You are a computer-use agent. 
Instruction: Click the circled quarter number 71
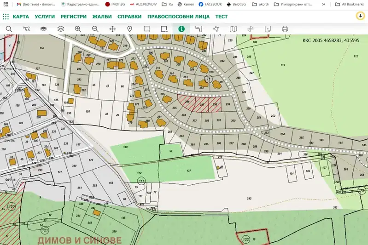pyautogui.click(x=208, y=79)
